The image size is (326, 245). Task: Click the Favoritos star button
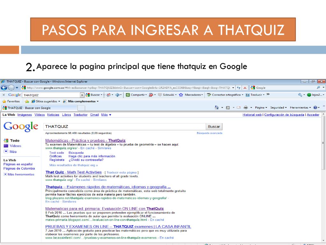11,101
